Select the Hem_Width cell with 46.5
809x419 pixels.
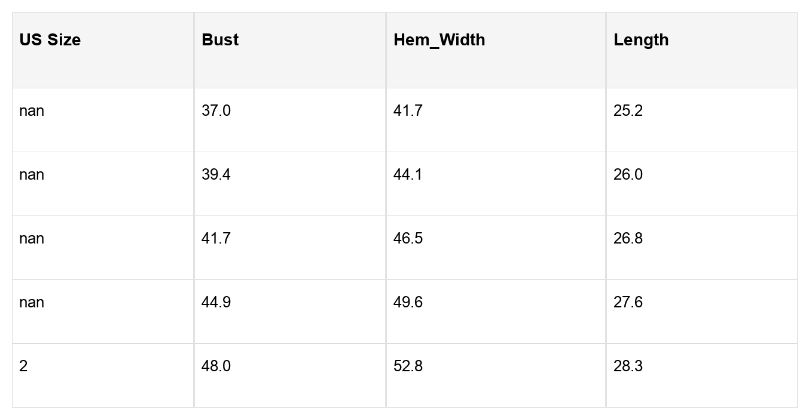click(x=408, y=239)
